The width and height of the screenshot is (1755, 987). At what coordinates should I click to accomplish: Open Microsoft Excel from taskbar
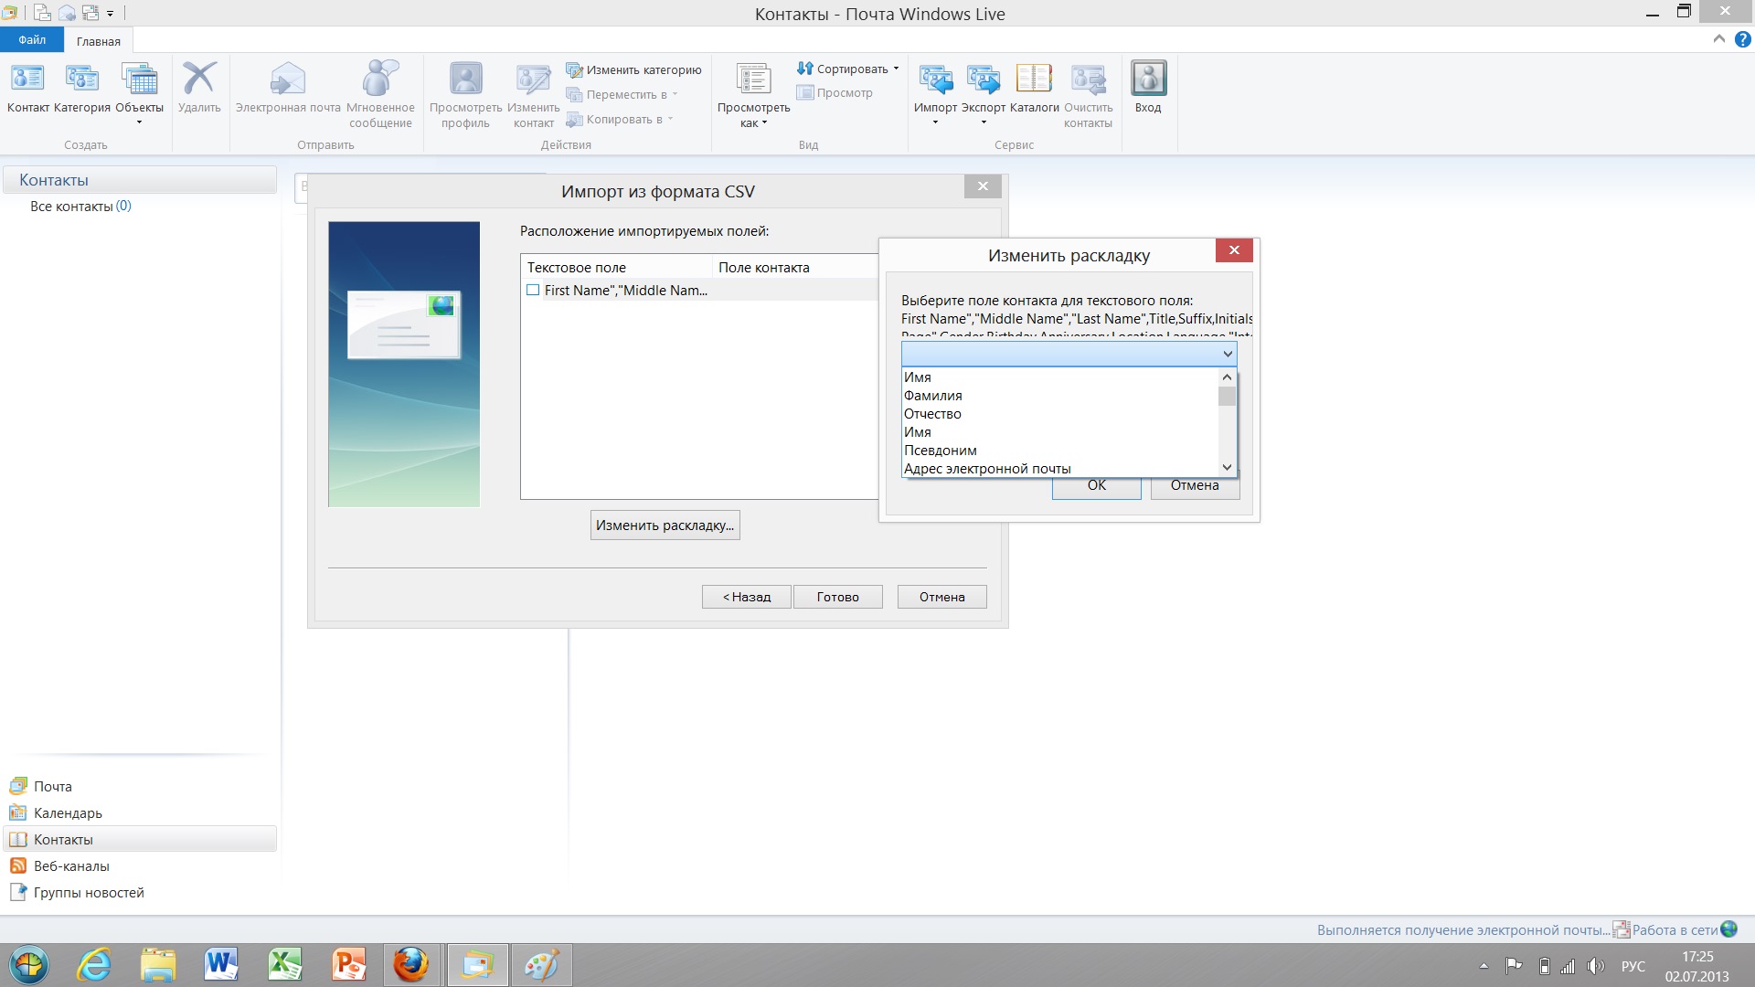click(x=285, y=965)
